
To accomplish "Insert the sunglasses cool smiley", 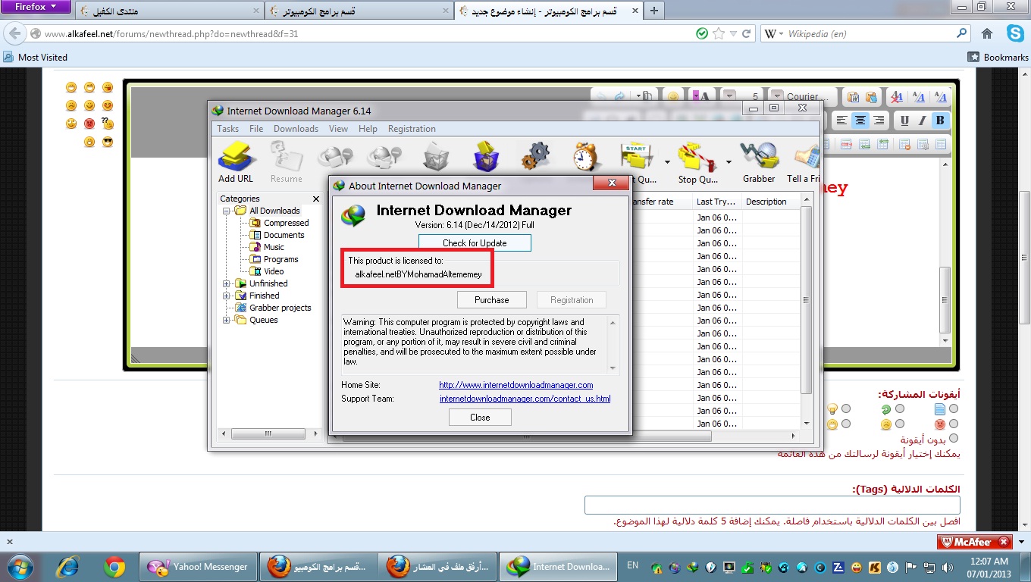I will [x=108, y=142].
